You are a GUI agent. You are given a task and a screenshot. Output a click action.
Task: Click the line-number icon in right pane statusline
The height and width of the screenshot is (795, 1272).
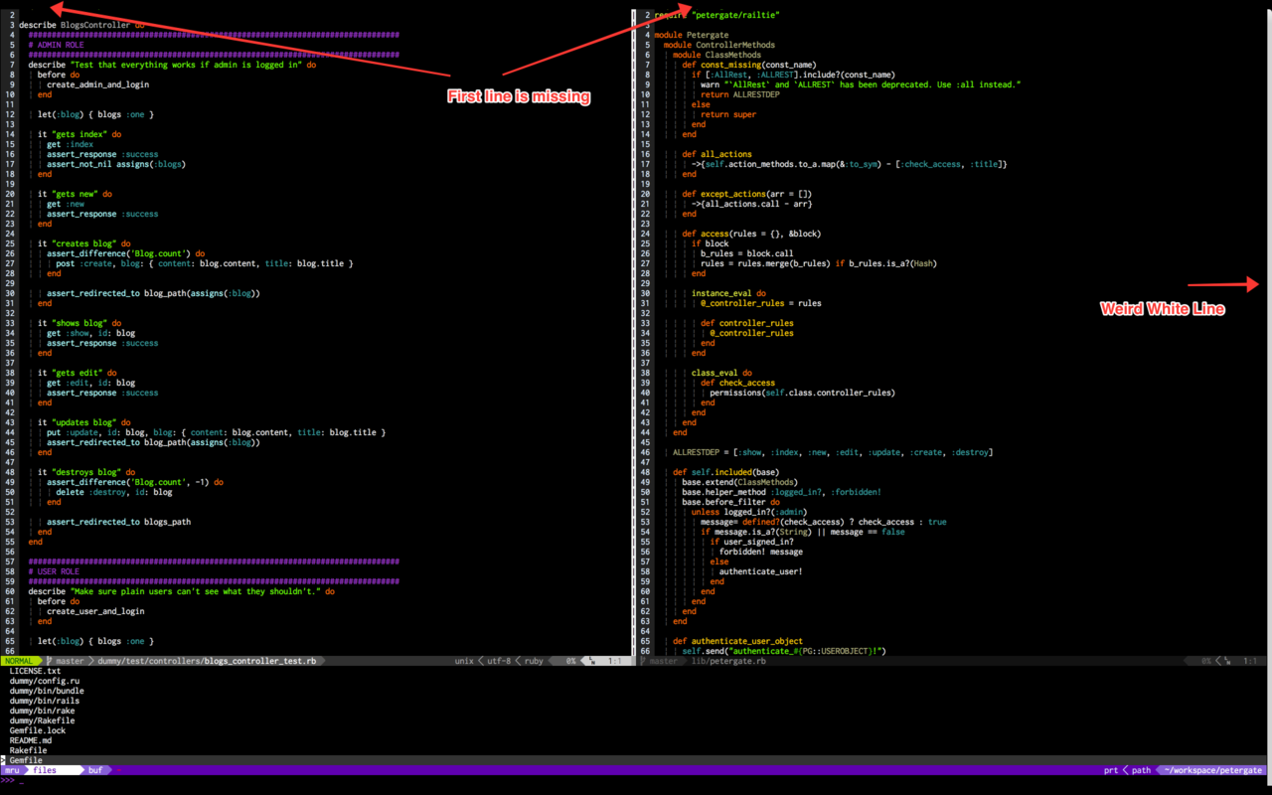point(1227,661)
